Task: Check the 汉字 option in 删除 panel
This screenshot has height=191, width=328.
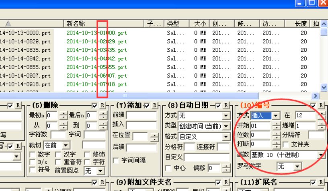Action: tap(58, 155)
